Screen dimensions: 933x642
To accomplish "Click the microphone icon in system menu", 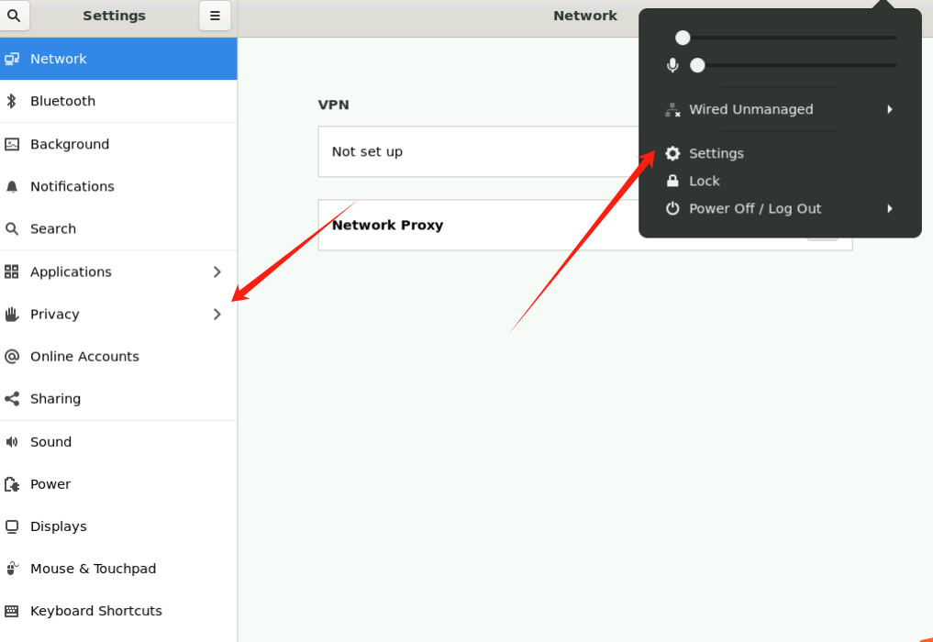I will [x=672, y=65].
